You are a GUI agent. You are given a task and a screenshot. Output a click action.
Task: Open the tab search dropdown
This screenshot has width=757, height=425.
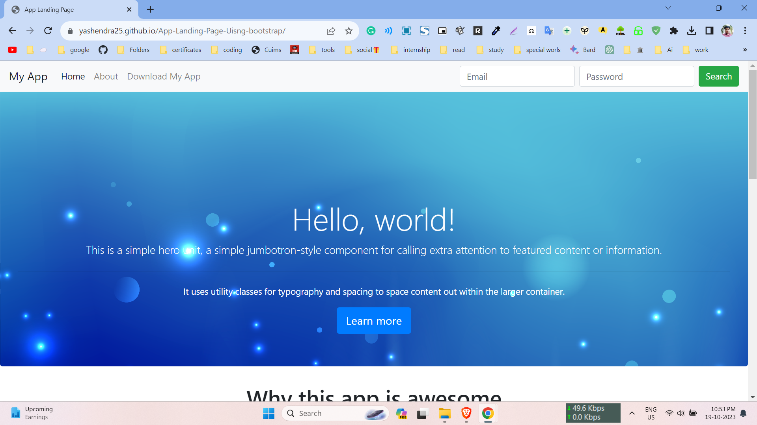pos(668,8)
